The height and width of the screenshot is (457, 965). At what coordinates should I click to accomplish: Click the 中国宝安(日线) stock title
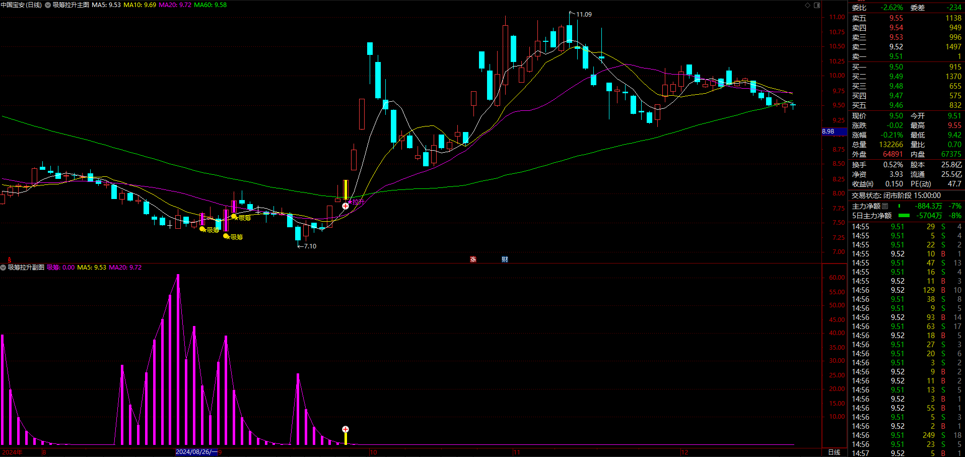pyautogui.click(x=21, y=5)
